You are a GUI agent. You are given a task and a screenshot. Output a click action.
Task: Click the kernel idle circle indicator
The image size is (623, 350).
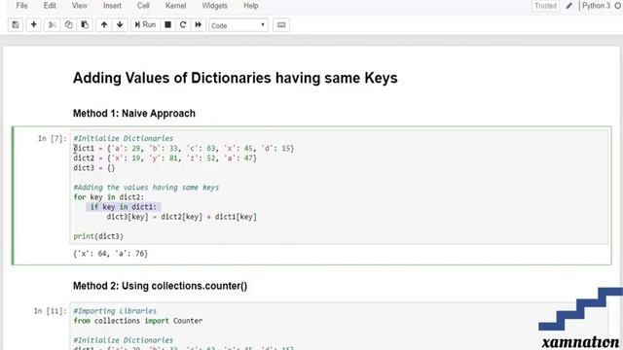click(x=618, y=6)
